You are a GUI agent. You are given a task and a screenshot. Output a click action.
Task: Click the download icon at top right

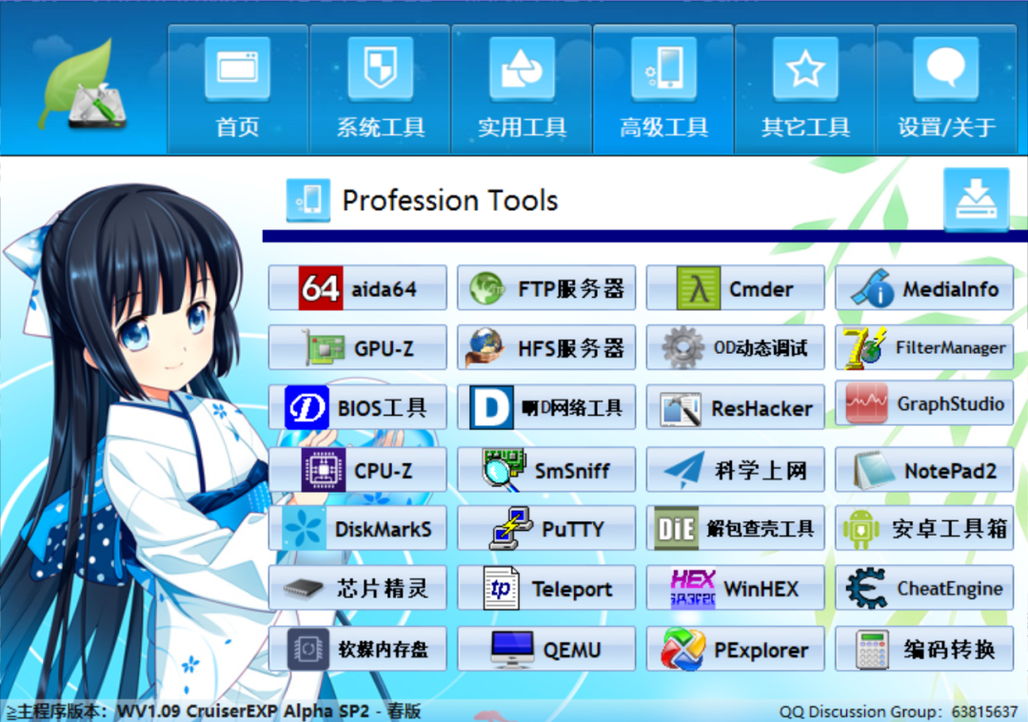pos(977,199)
